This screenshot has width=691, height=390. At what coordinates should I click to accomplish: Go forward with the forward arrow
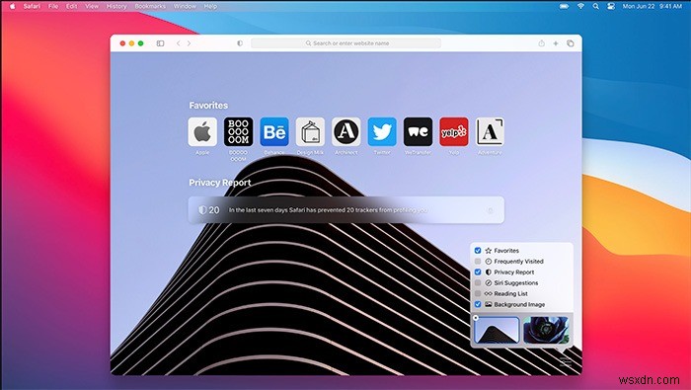coord(190,43)
